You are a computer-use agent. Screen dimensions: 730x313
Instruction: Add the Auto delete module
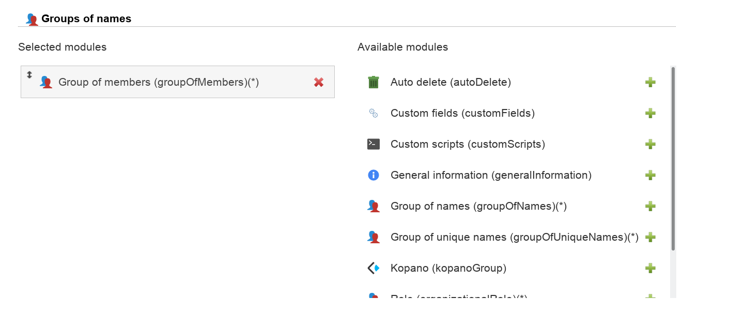tap(650, 82)
